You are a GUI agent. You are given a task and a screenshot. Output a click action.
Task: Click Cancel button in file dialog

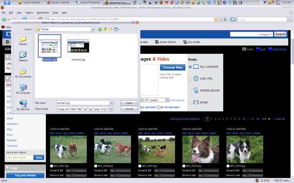point(129,109)
